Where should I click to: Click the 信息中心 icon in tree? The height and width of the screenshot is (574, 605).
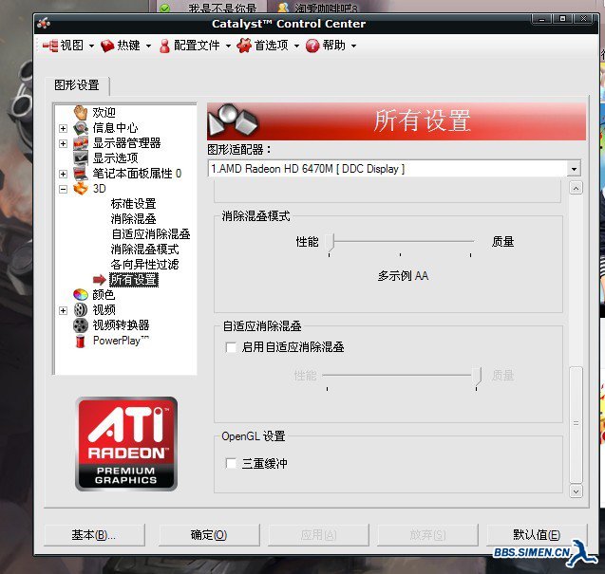[81, 127]
